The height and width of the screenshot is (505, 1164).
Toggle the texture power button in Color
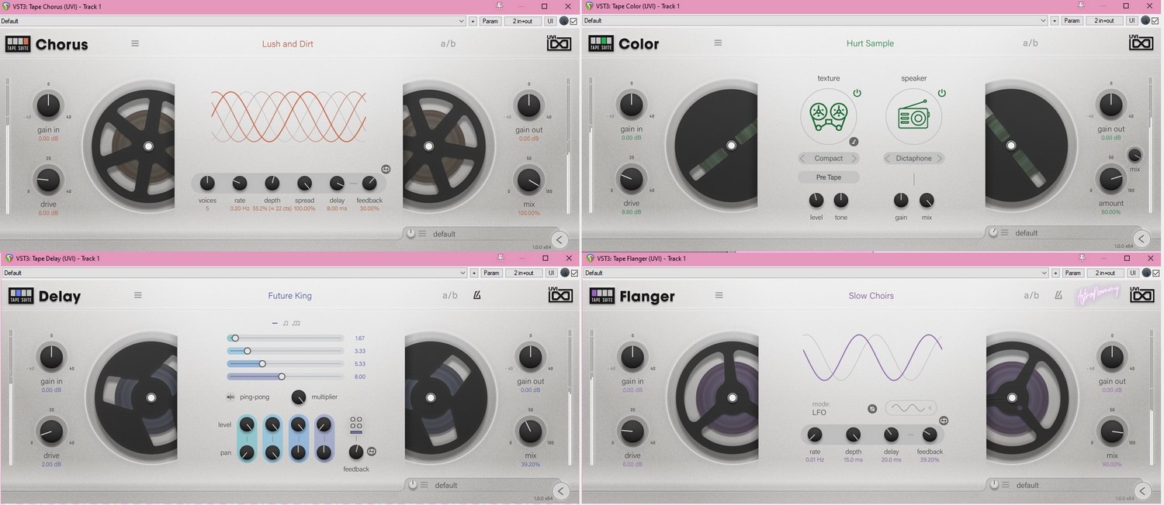pos(857,93)
